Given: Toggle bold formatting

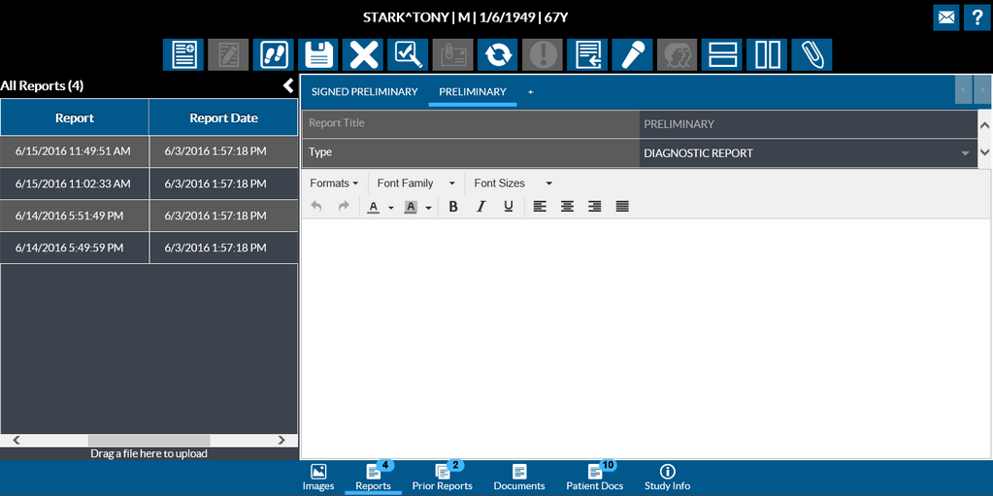Looking at the screenshot, I should pyautogui.click(x=453, y=207).
